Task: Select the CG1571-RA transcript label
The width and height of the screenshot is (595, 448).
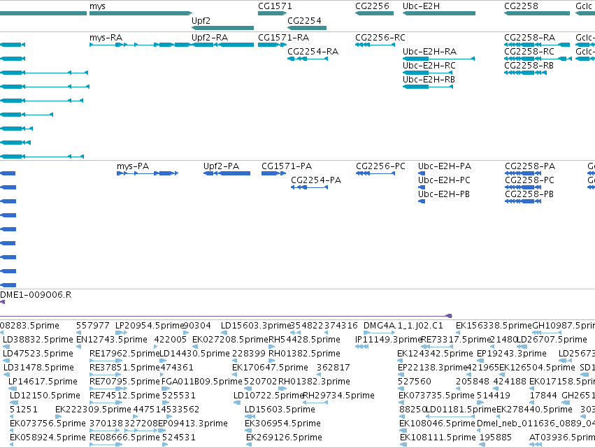Action: tap(283, 38)
